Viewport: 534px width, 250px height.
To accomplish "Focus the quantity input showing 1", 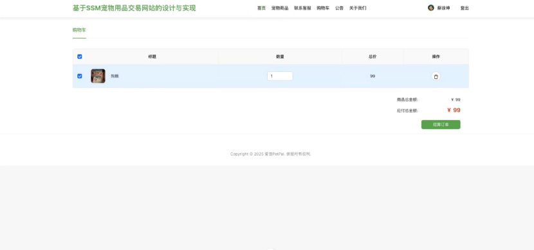I will tap(280, 76).
